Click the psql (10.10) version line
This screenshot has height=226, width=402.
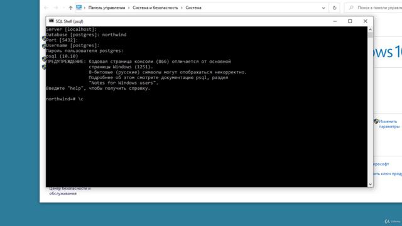click(x=62, y=56)
